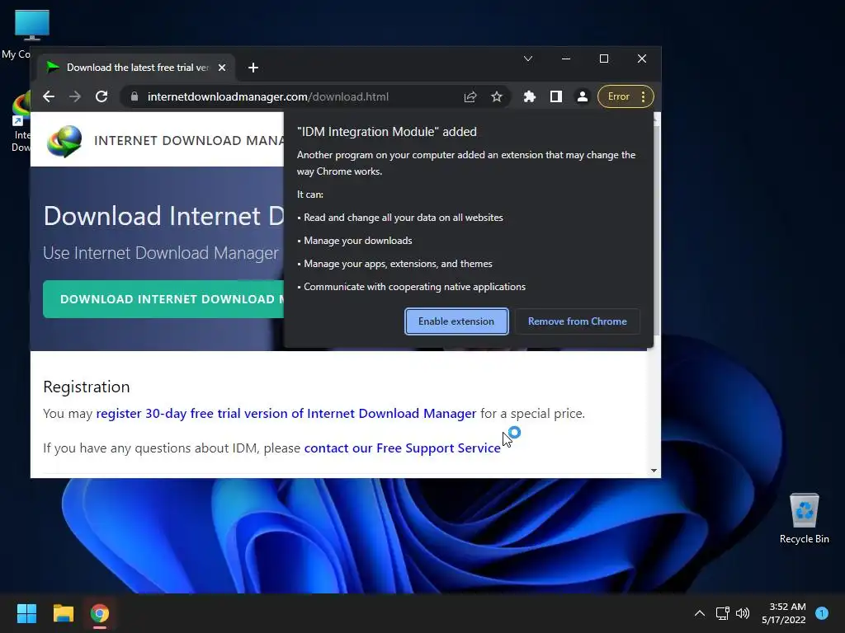The height and width of the screenshot is (633, 845).
Task: Open File Explorer from the taskbar
Action: pyautogui.click(x=63, y=613)
